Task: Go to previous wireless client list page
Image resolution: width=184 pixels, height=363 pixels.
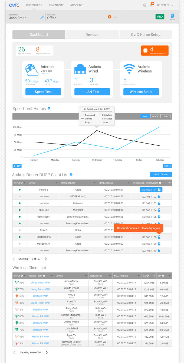Action: (14, 352)
